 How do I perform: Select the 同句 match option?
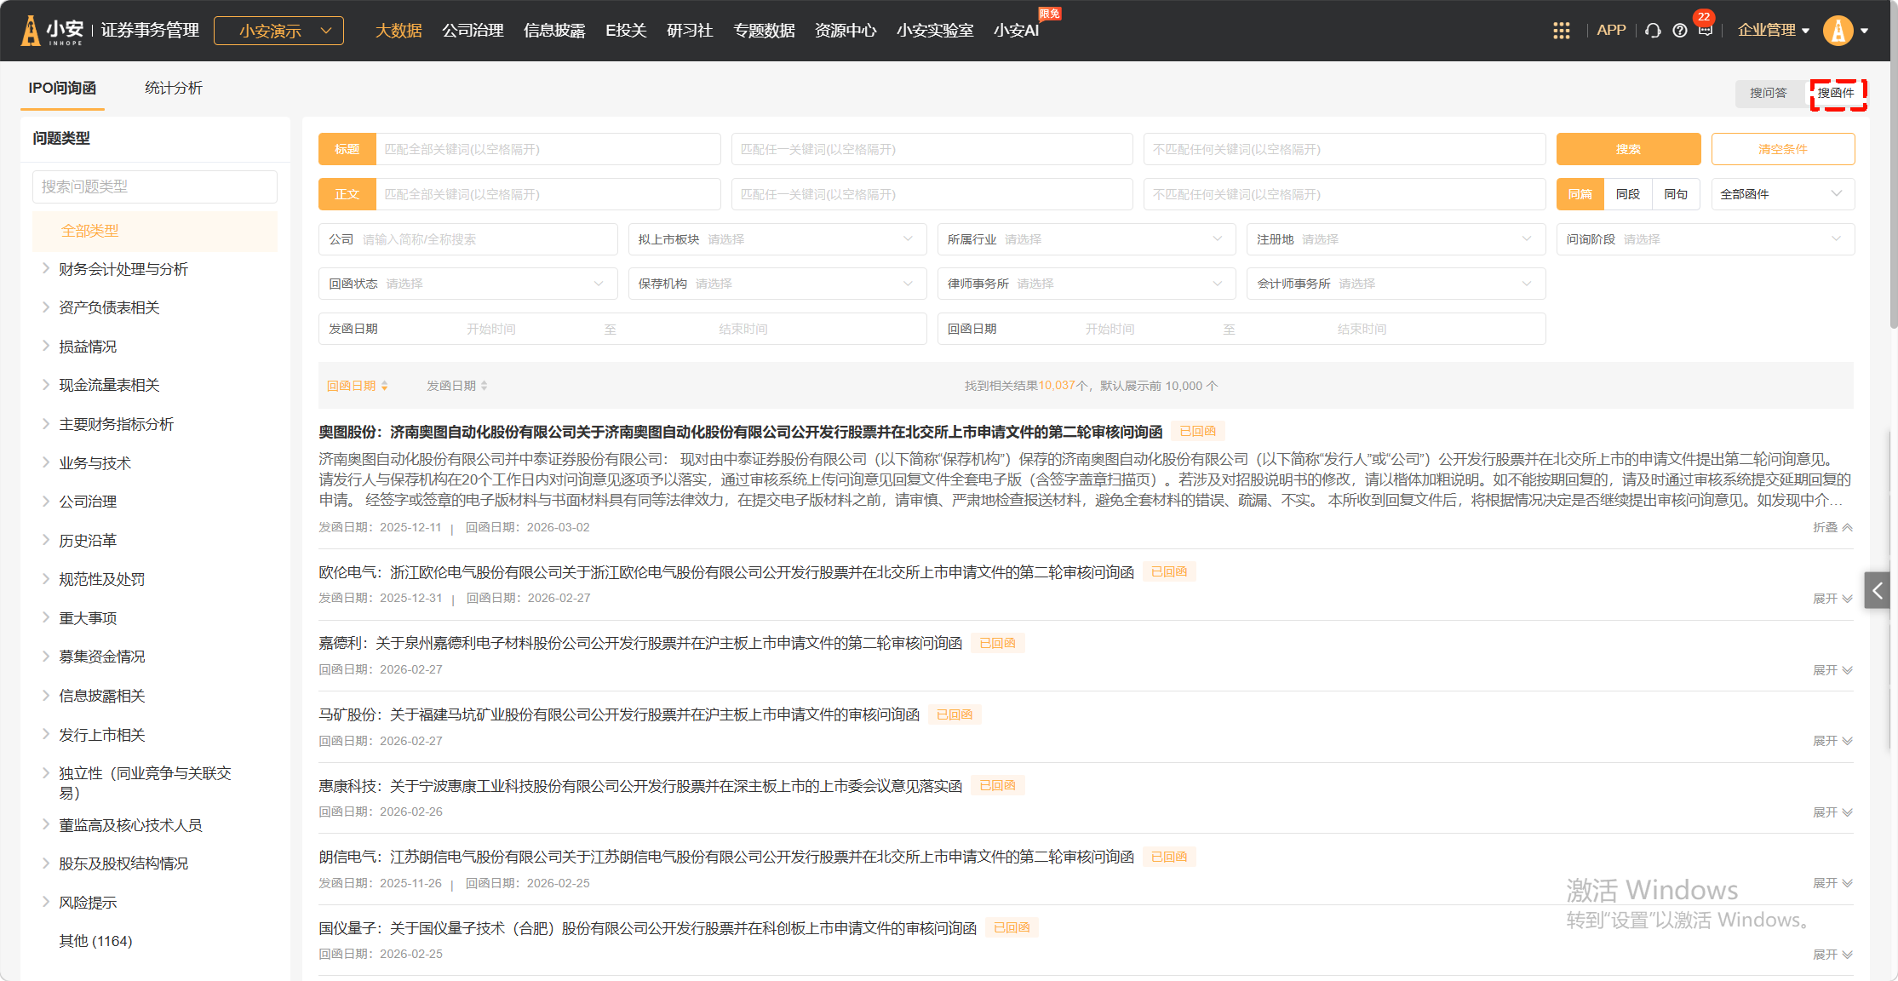(x=1675, y=194)
